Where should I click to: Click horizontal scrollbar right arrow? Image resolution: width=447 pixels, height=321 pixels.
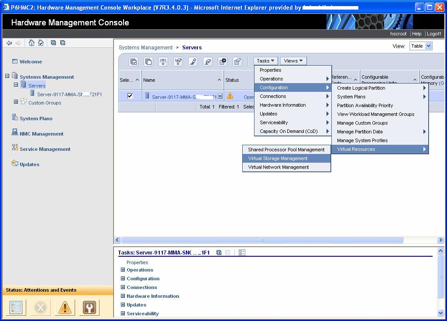coord(440,240)
